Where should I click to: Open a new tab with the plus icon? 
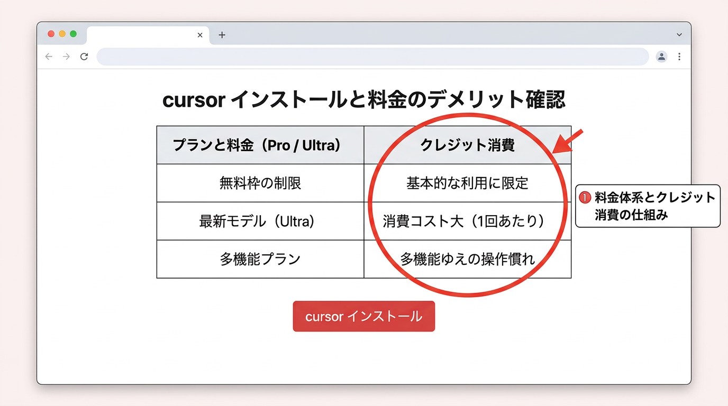[222, 35]
